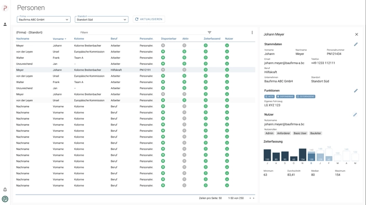Go to the previous table page
Viewport: 366px width, 205px height.
(x=250, y=198)
